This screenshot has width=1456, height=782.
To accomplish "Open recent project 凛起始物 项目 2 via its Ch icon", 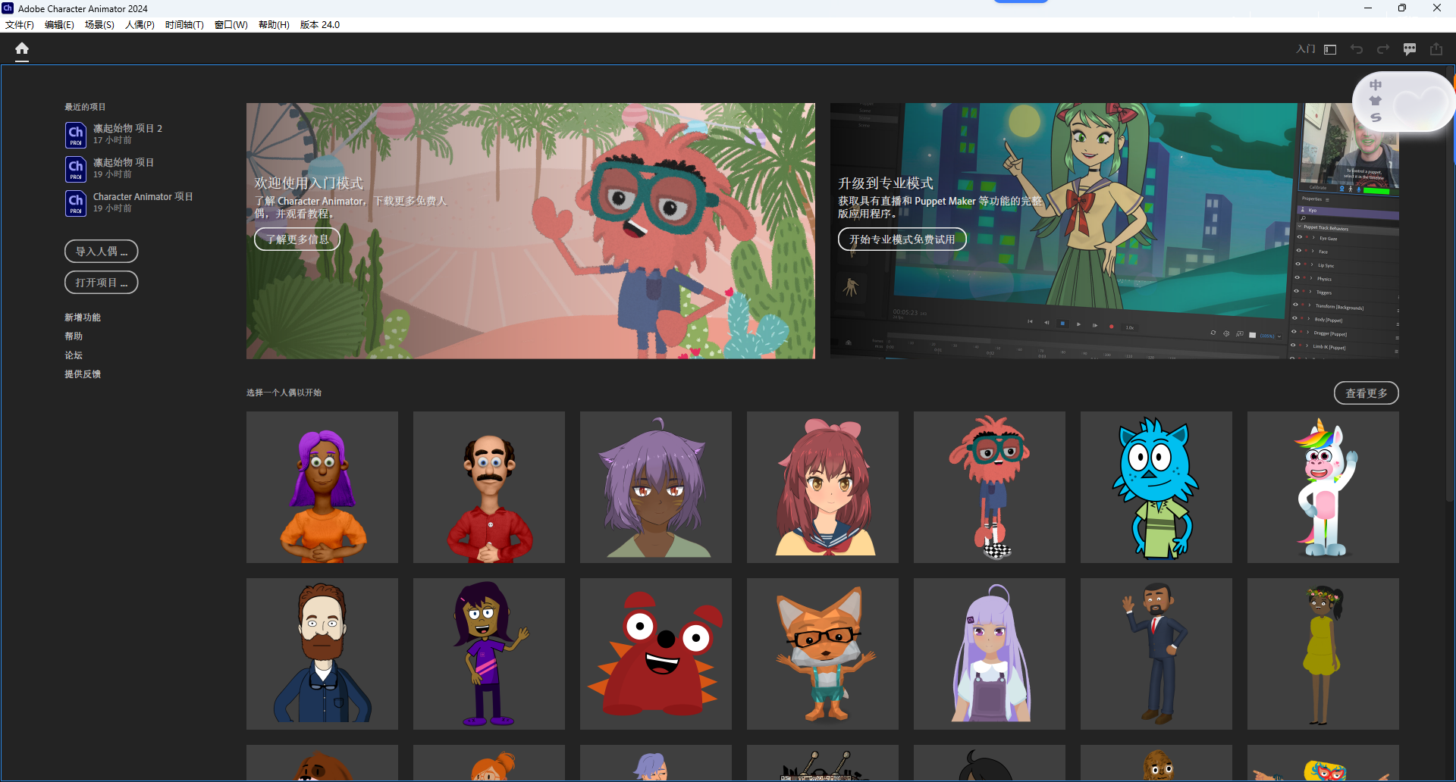I will tap(75, 134).
